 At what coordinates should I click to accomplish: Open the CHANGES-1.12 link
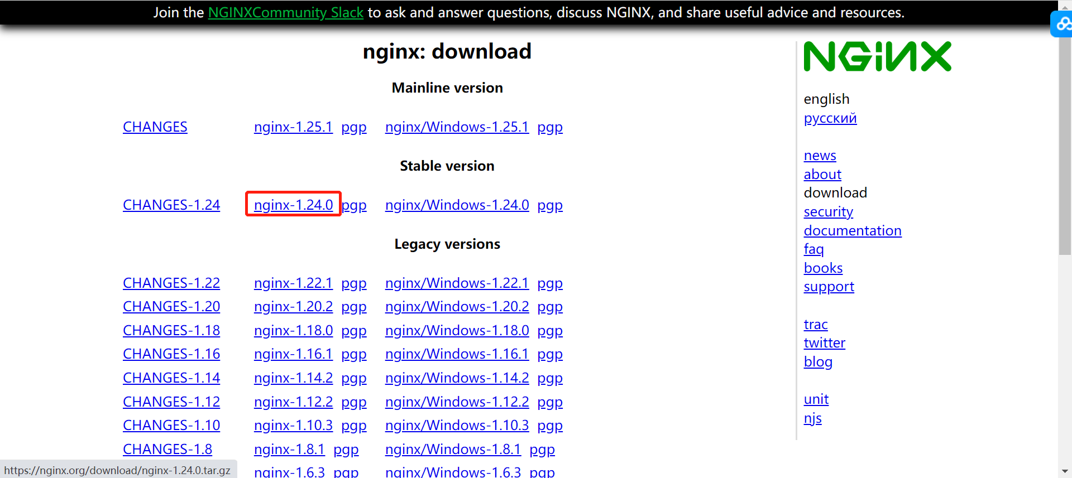[171, 402]
